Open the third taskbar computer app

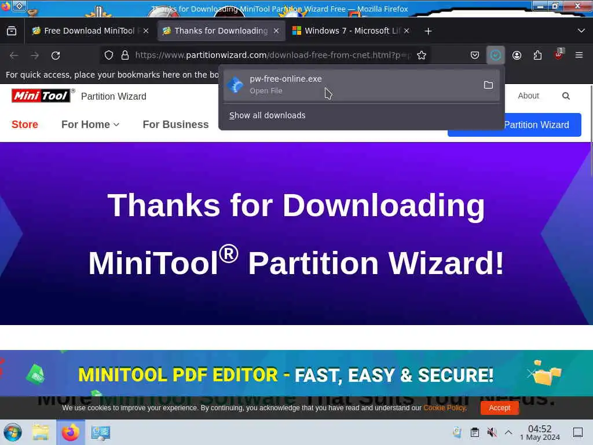click(100, 432)
